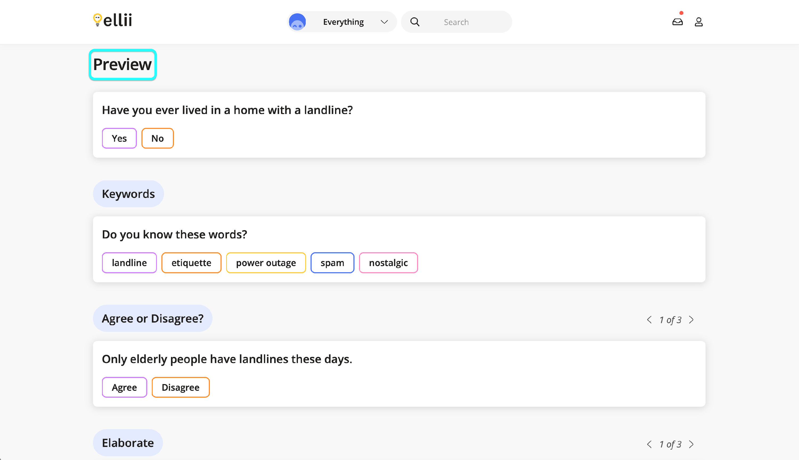799x460 pixels.
Task: Expand the Everything filter dropdown
Action: [343, 22]
